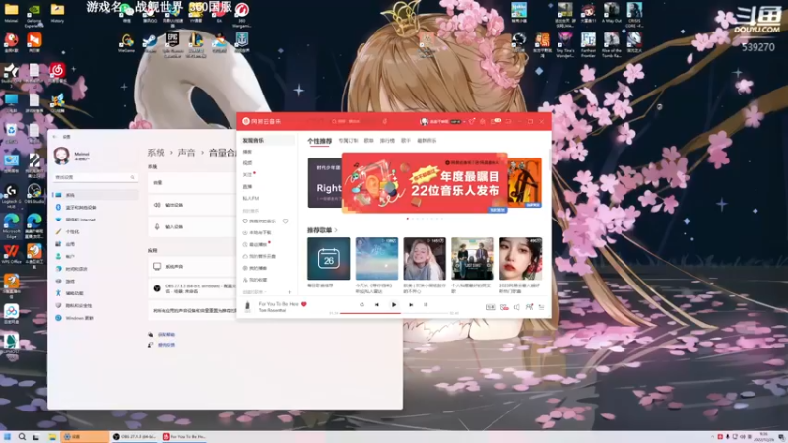Viewport: 788px width, 443px height.
Task: Toggle the red heart on current song
Action: point(304,304)
